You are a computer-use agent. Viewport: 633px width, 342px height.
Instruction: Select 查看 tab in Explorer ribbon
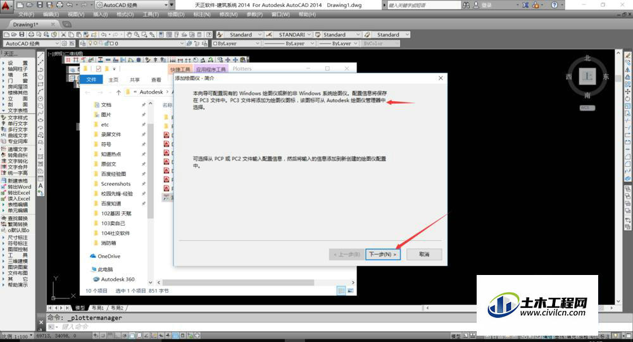pos(156,80)
